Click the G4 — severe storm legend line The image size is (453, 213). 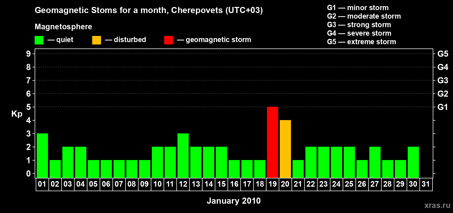pos(359,33)
